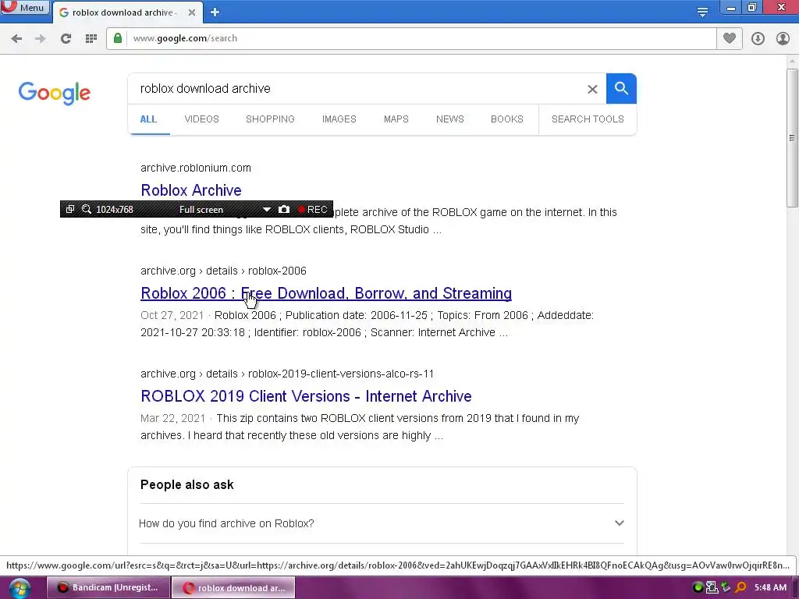The image size is (799, 599).
Task: Click the blue search magnifier button
Action: click(x=621, y=89)
